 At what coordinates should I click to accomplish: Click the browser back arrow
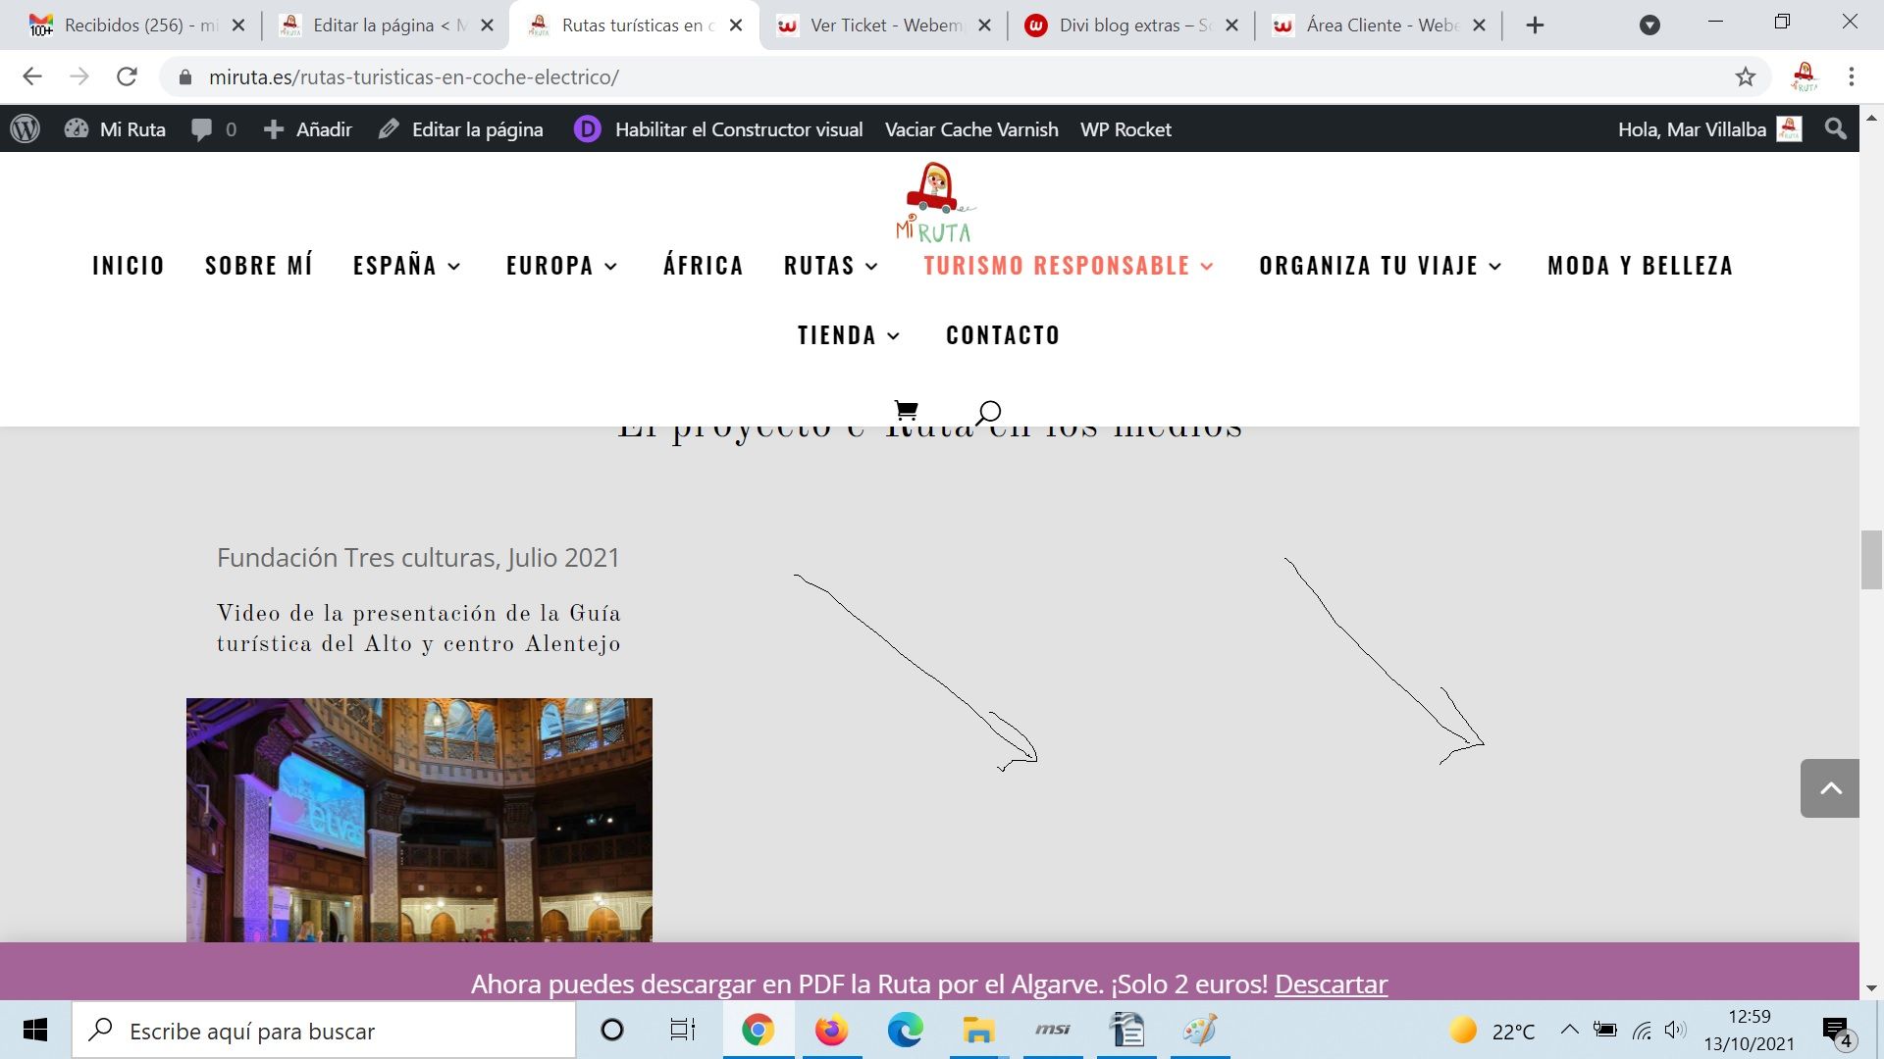pyautogui.click(x=32, y=76)
